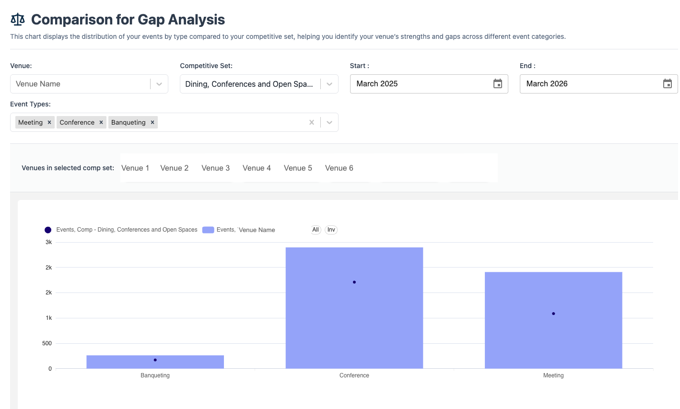This screenshot has height=409, width=680.
Task: Expand the Venue Name dropdown
Action: pyautogui.click(x=159, y=83)
